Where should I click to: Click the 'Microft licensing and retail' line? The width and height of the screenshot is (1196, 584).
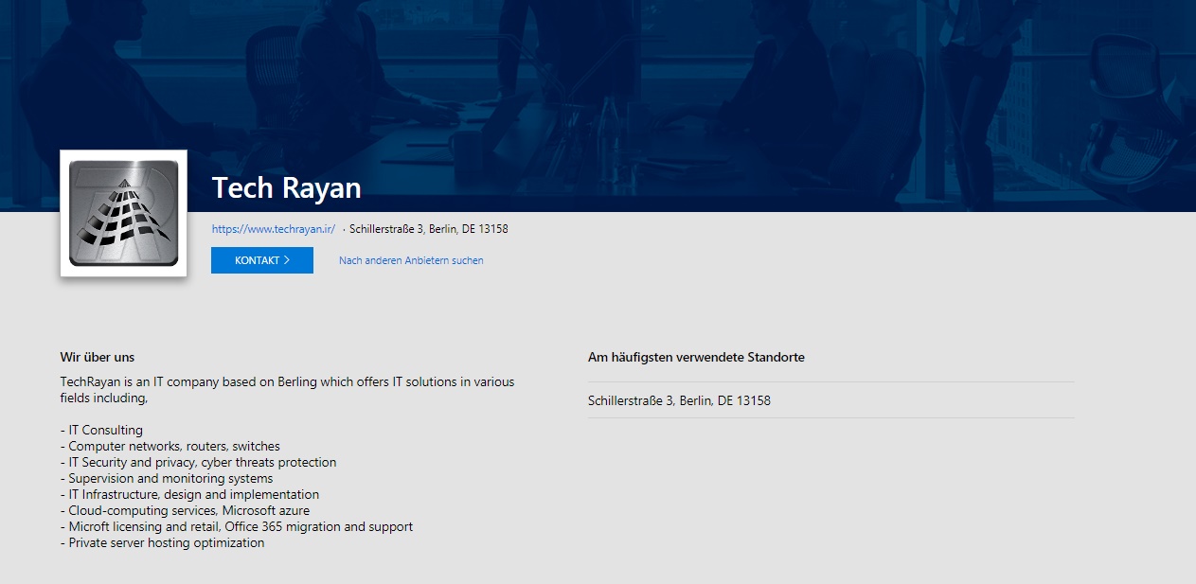tap(237, 527)
